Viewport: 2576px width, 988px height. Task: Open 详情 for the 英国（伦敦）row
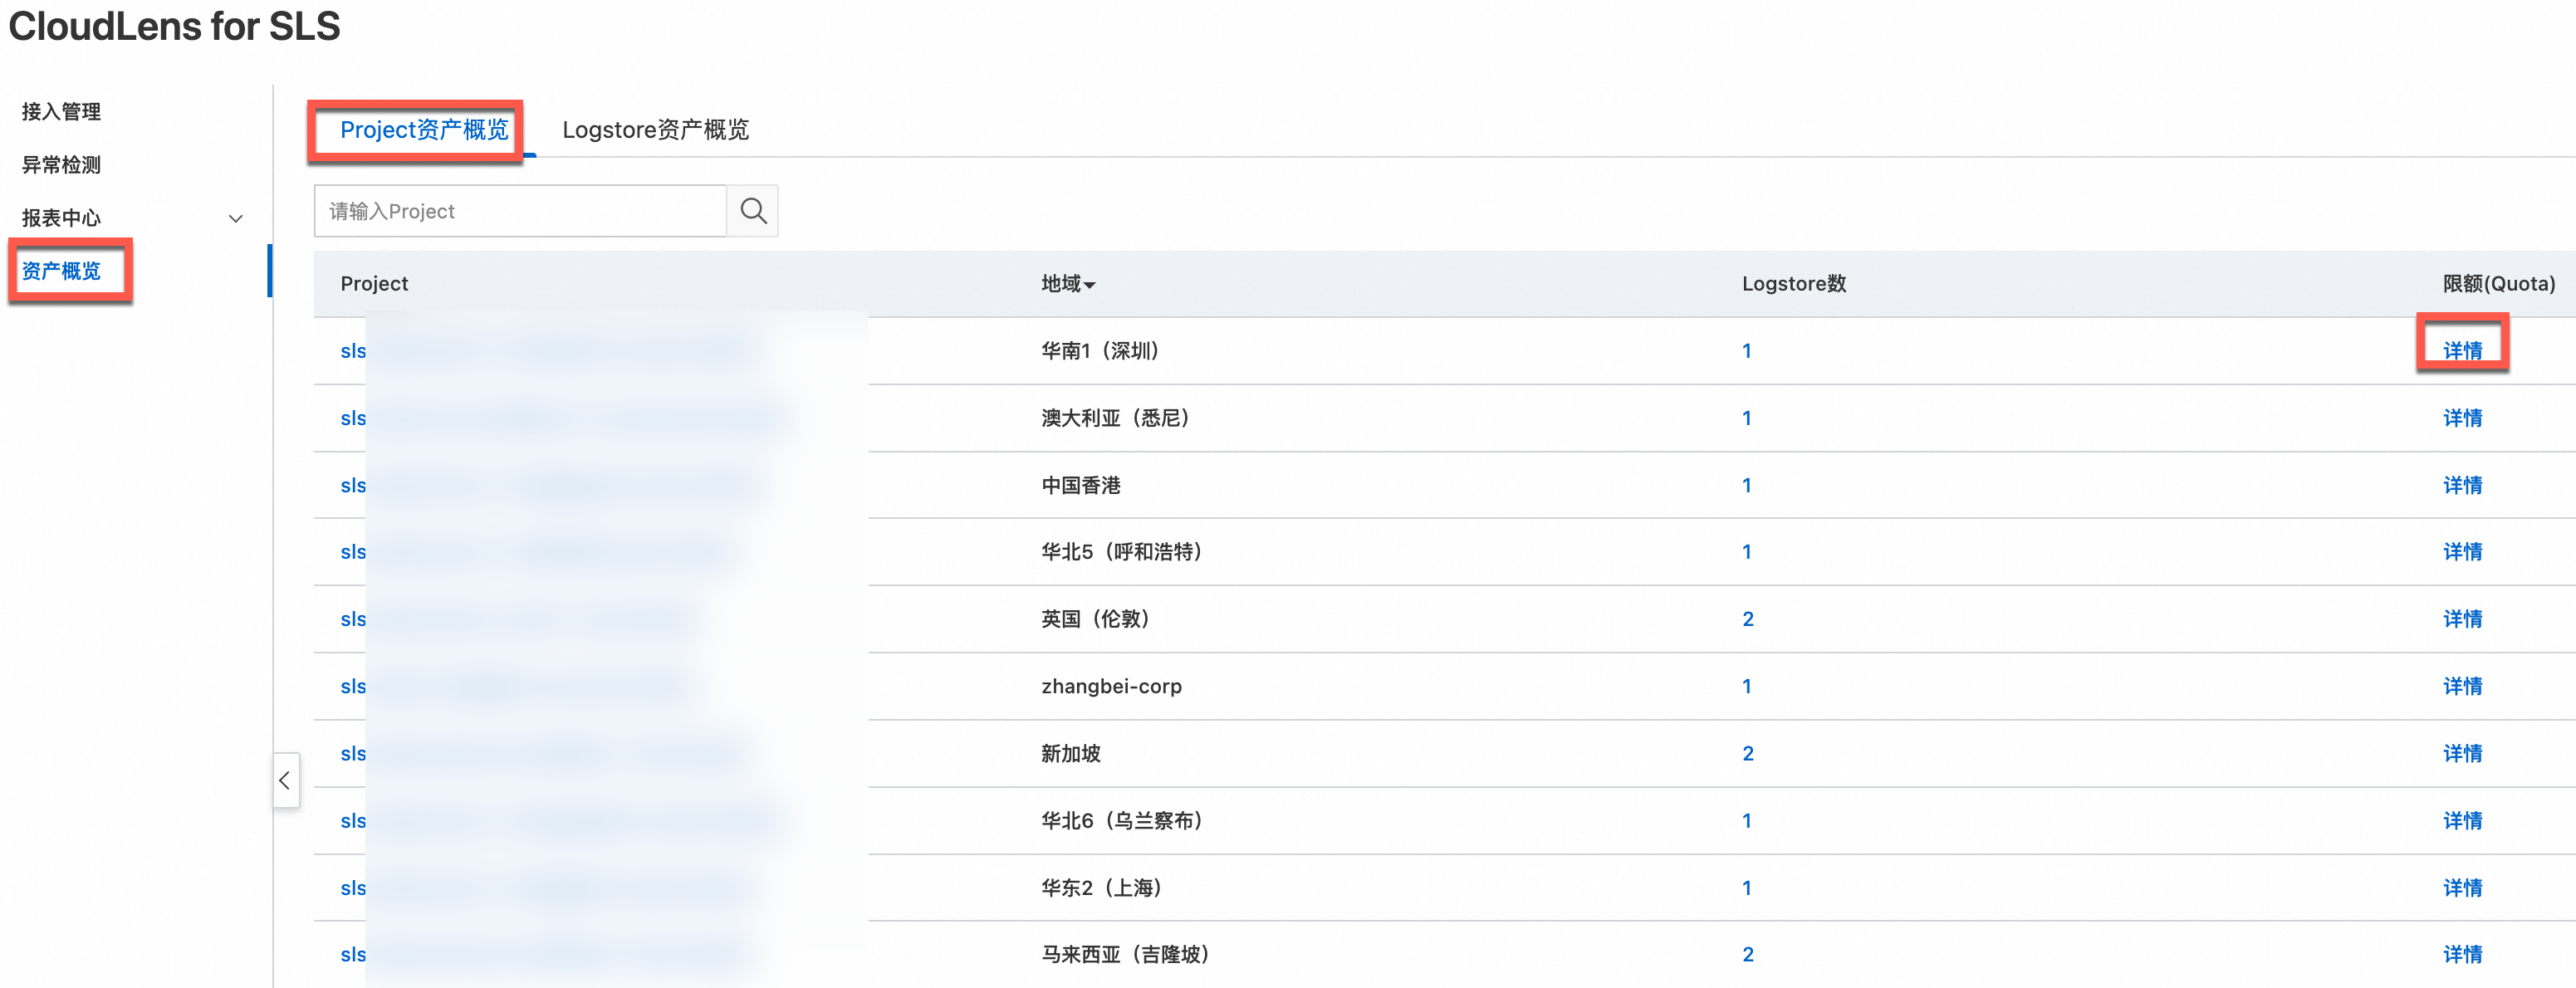click(x=2462, y=619)
